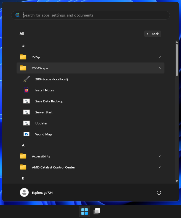
Task: Open the World Map image icon
Action: point(26,134)
